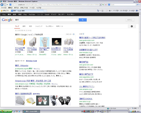Open the 編集 menu

pyautogui.click(x=10, y=8)
